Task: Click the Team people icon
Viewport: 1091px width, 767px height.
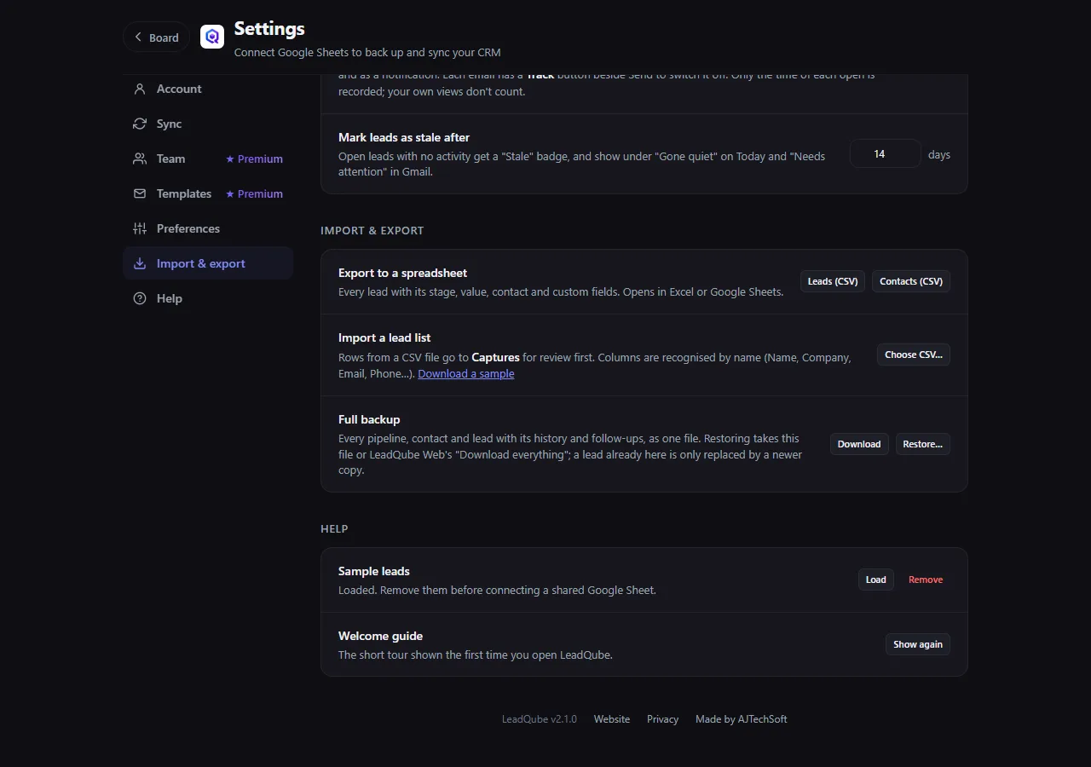Action: pyautogui.click(x=140, y=159)
